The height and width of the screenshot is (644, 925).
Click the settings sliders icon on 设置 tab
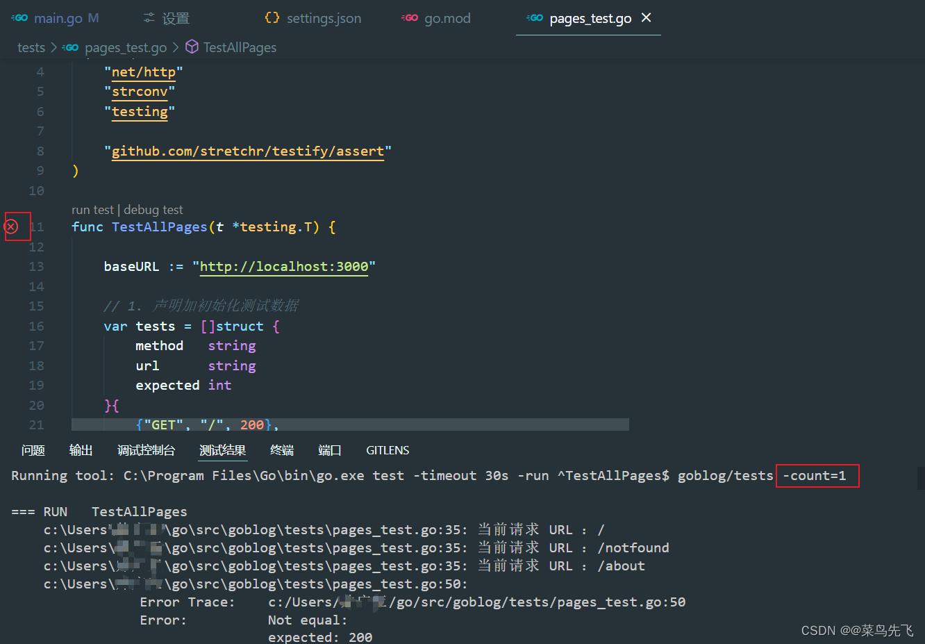(x=149, y=18)
